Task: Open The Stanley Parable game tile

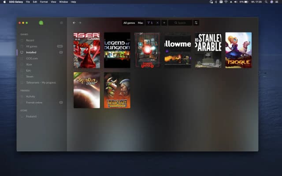Action: pyautogui.click(x=208, y=50)
